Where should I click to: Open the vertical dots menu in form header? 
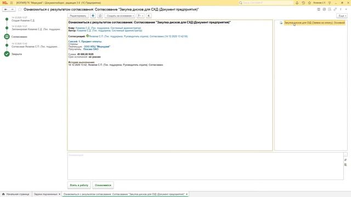(341, 9)
